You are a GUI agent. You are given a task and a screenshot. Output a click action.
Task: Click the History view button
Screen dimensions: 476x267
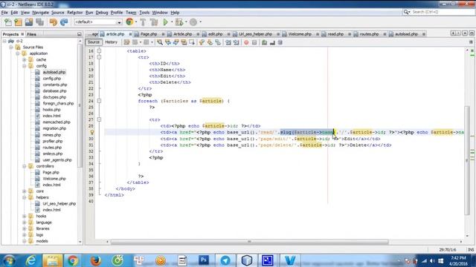pos(111,42)
